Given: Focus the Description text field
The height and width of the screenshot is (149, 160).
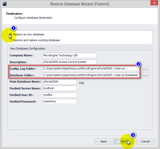Looking at the screenshot, I should click(70, 62).
